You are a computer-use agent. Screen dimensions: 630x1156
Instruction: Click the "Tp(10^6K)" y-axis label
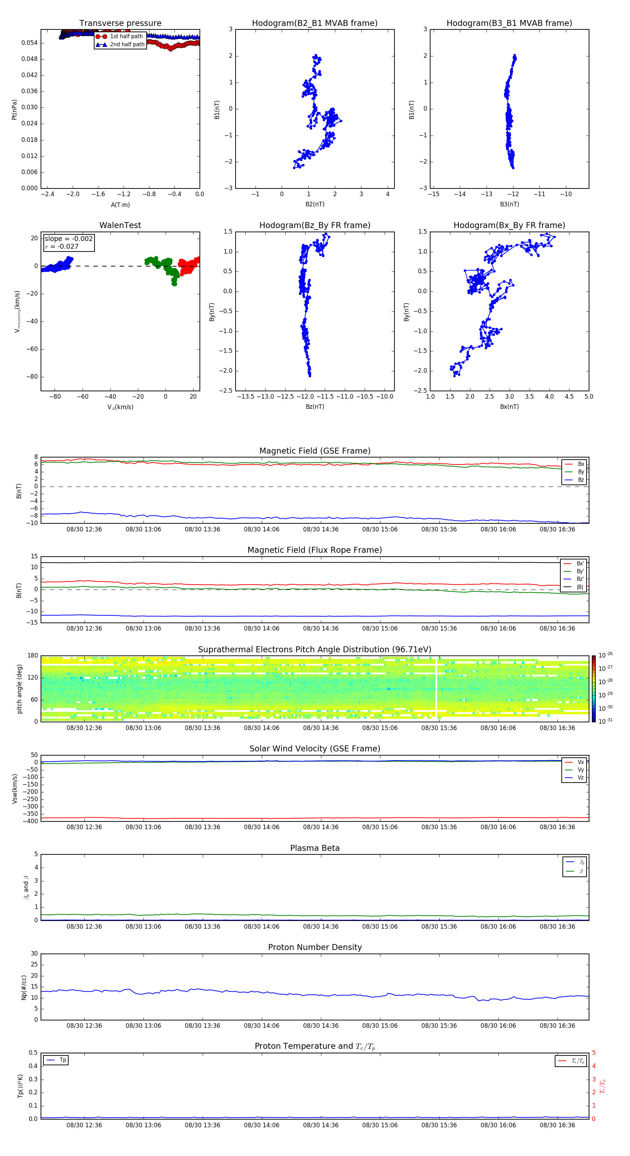click(x=20, y=1086)
